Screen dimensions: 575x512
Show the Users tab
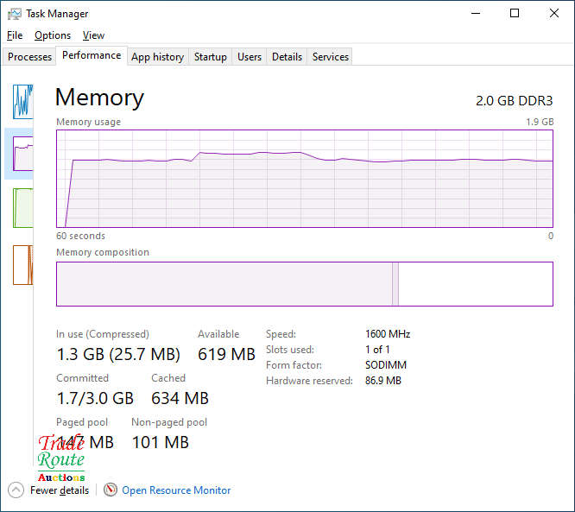[x=250, y=57]
